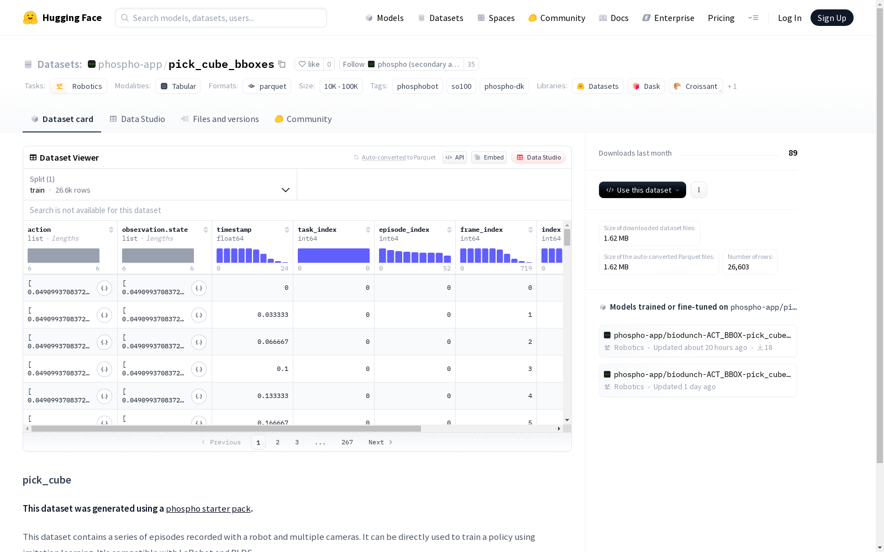The height and width of the screenshot is (552, 884).
Task: Go to Datasets in the top navigation
Action: (440, 18)
